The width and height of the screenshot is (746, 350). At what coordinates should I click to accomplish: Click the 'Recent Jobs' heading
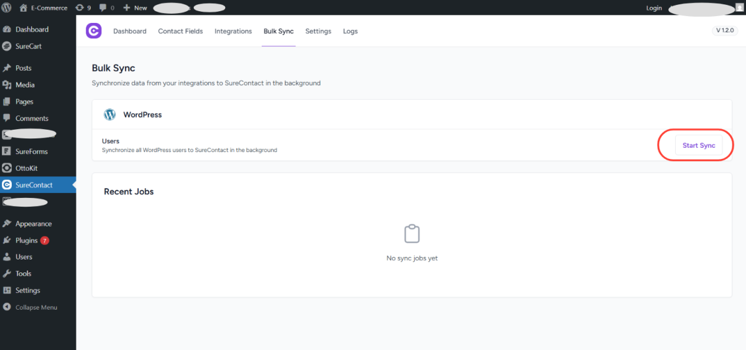[129, 192]
